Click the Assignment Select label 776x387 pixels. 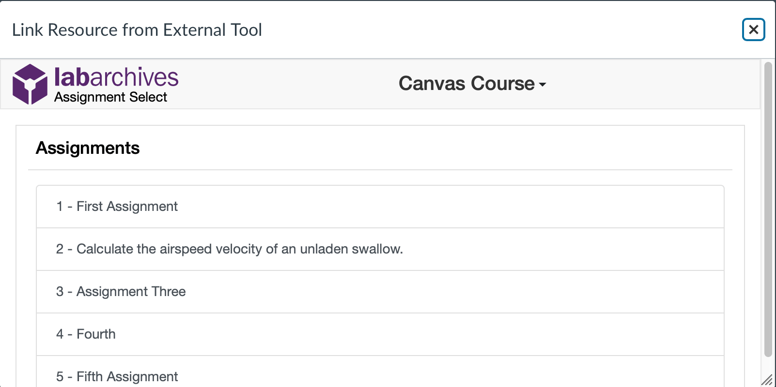tap(110, 97)
